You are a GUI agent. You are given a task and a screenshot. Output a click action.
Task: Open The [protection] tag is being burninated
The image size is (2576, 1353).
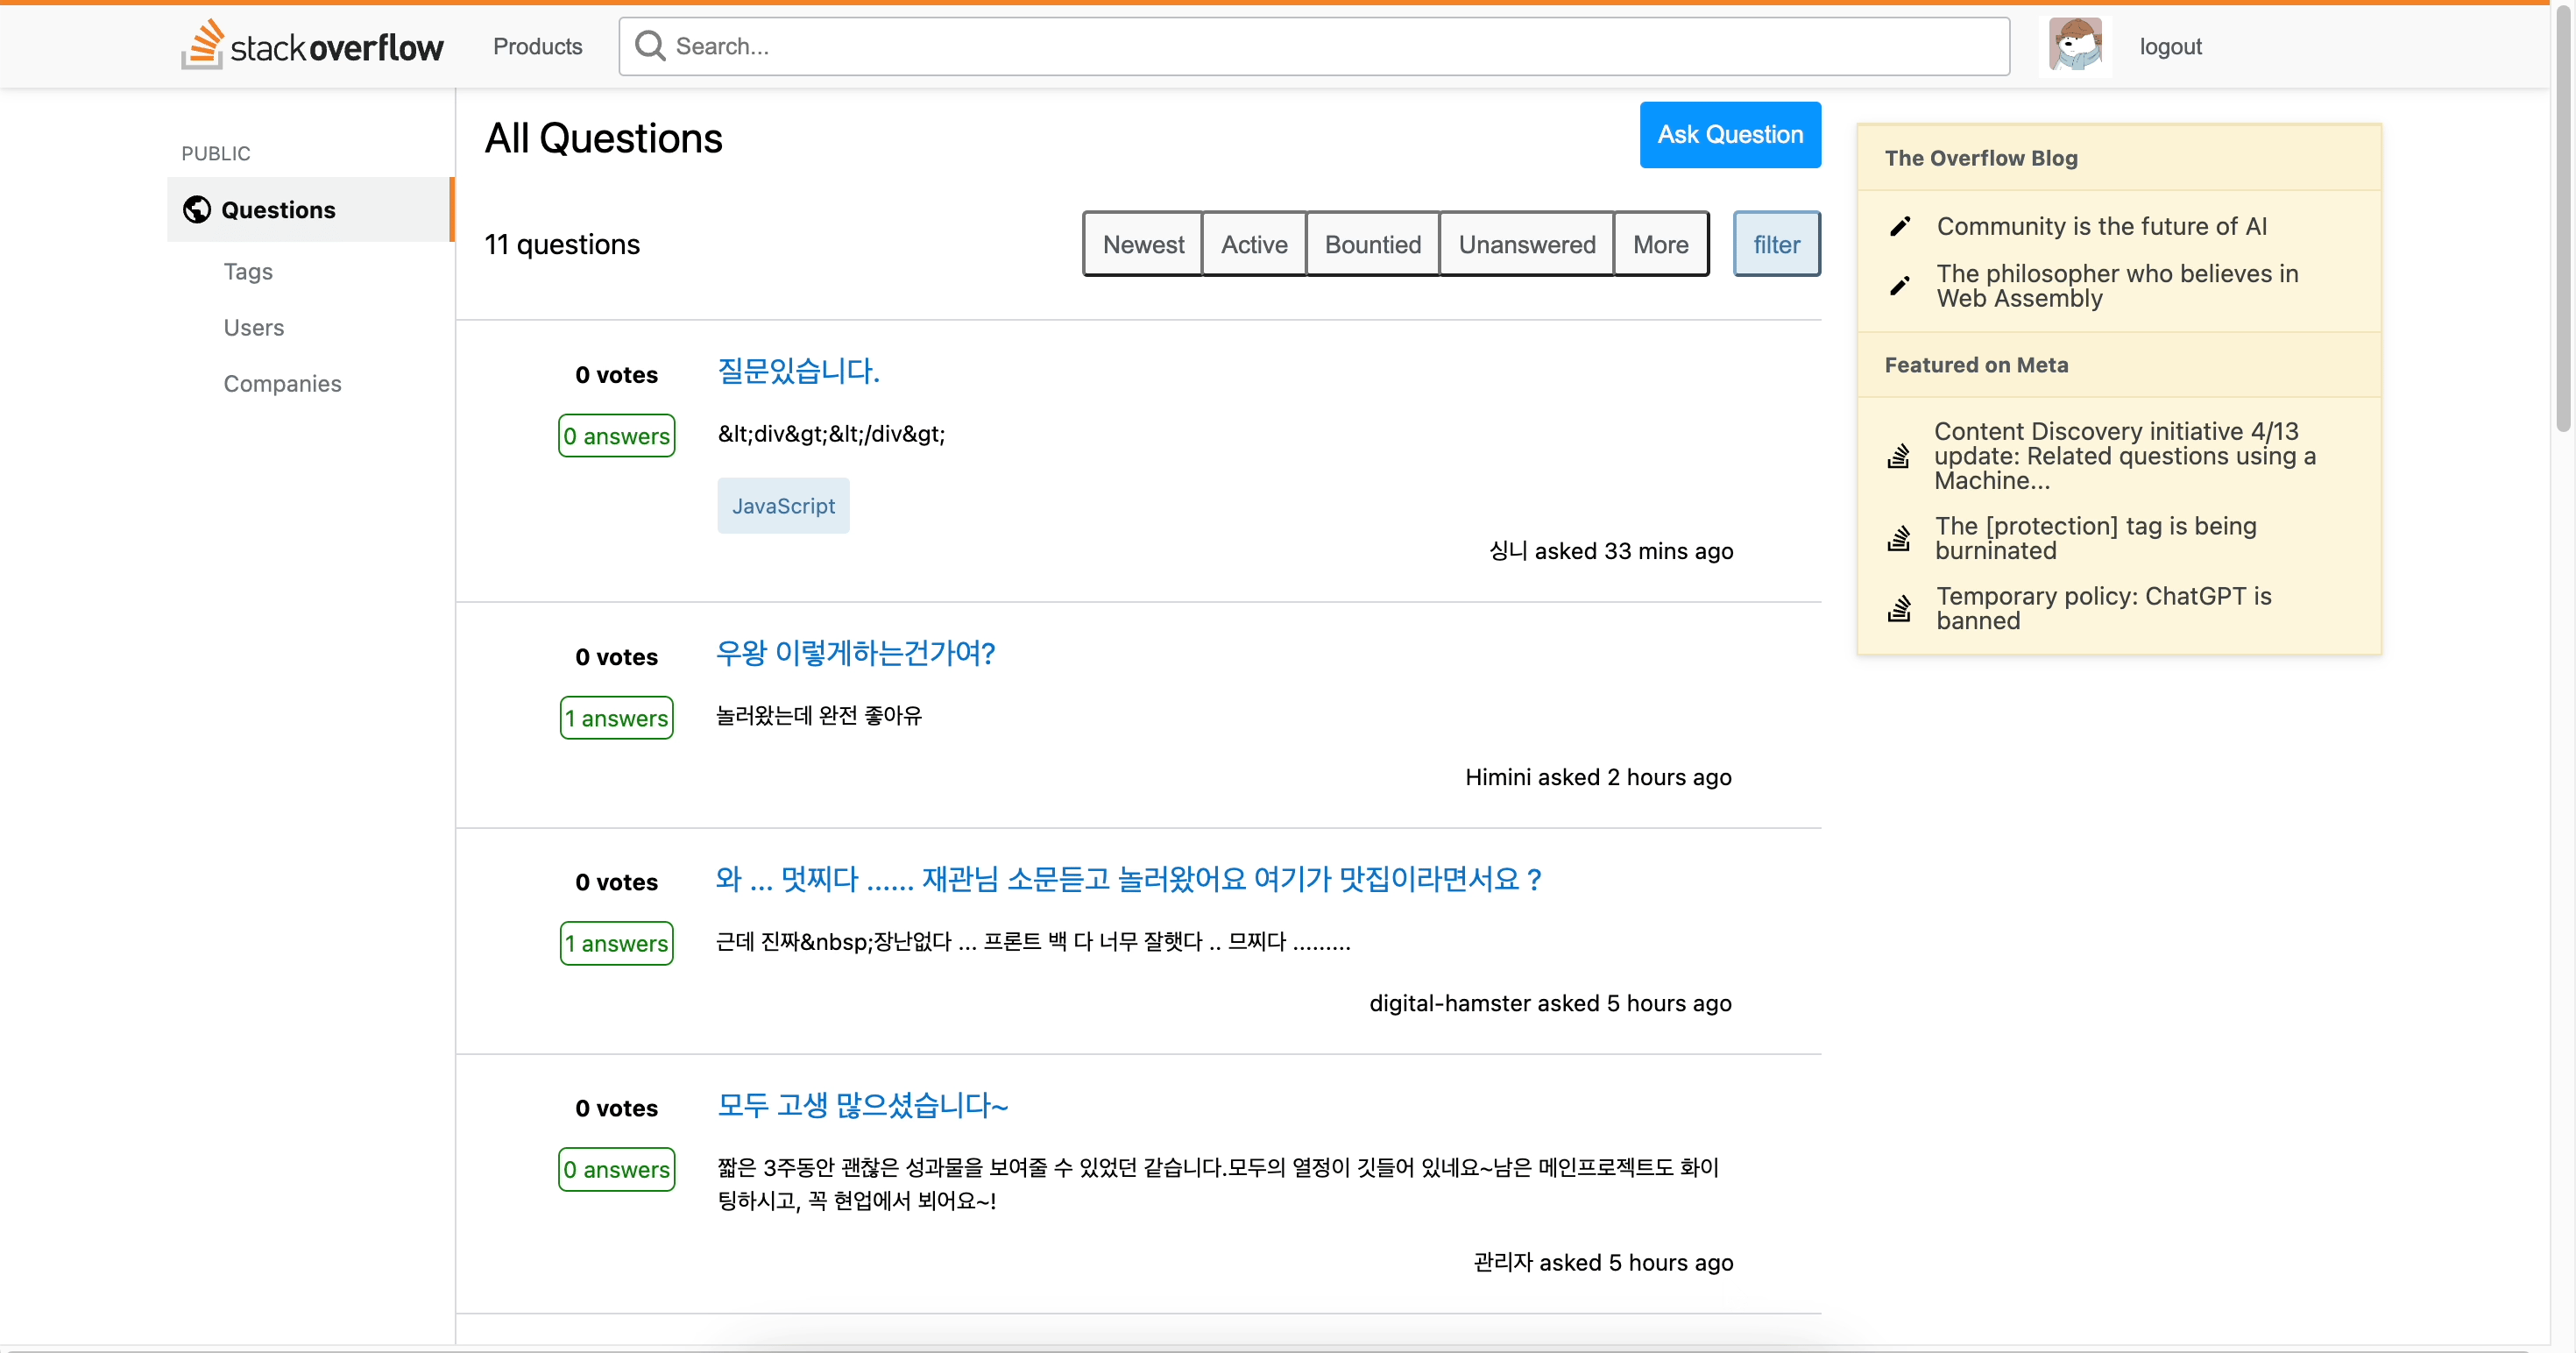2096,538
